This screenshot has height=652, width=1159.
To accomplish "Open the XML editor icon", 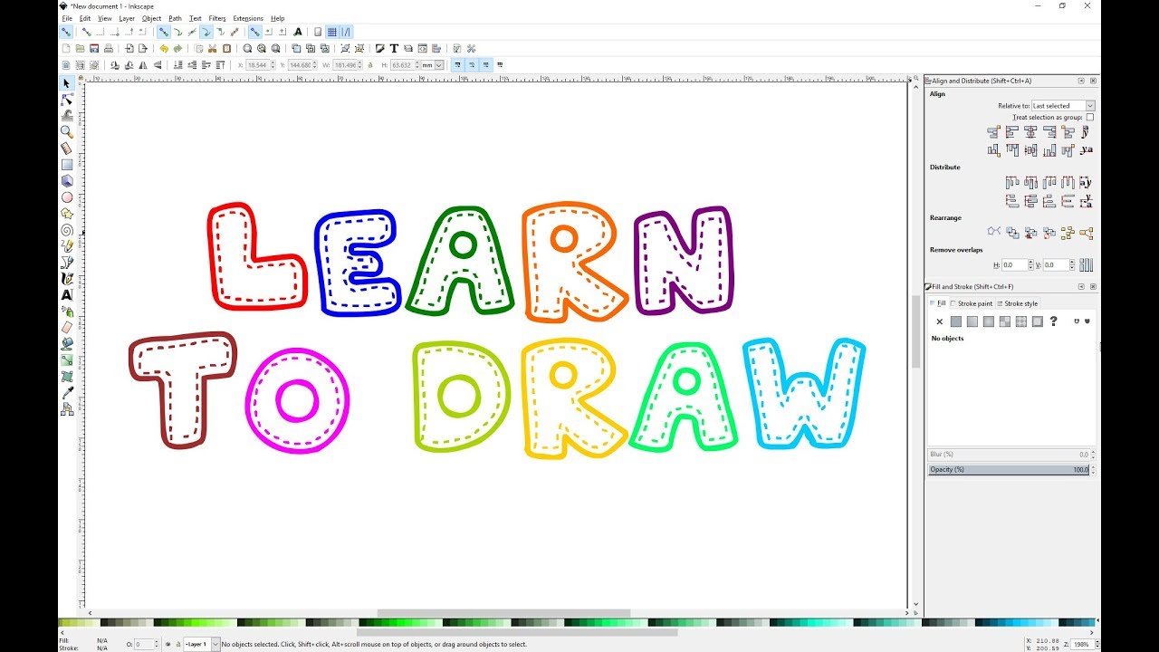I will click(x=422, y=48).
